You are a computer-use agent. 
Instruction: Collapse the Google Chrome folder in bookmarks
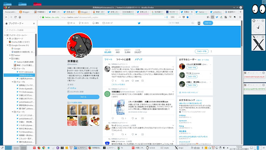pyautogui.click(x=7, y=45)
